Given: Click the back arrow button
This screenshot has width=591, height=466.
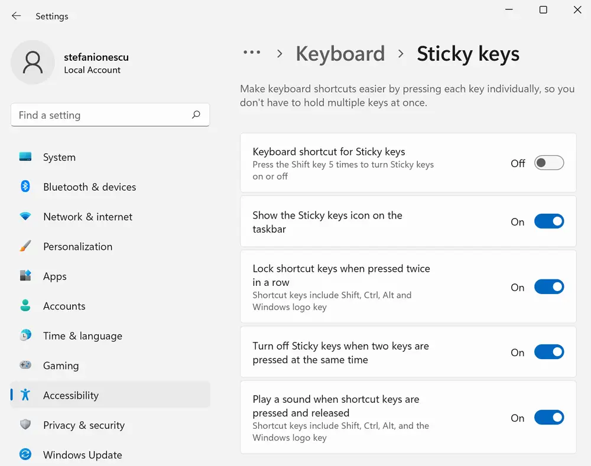Looking at the screenshot, I should click(x=16, y=16).
